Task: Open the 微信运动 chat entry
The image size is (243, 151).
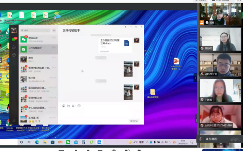Action: pos(38,39)
